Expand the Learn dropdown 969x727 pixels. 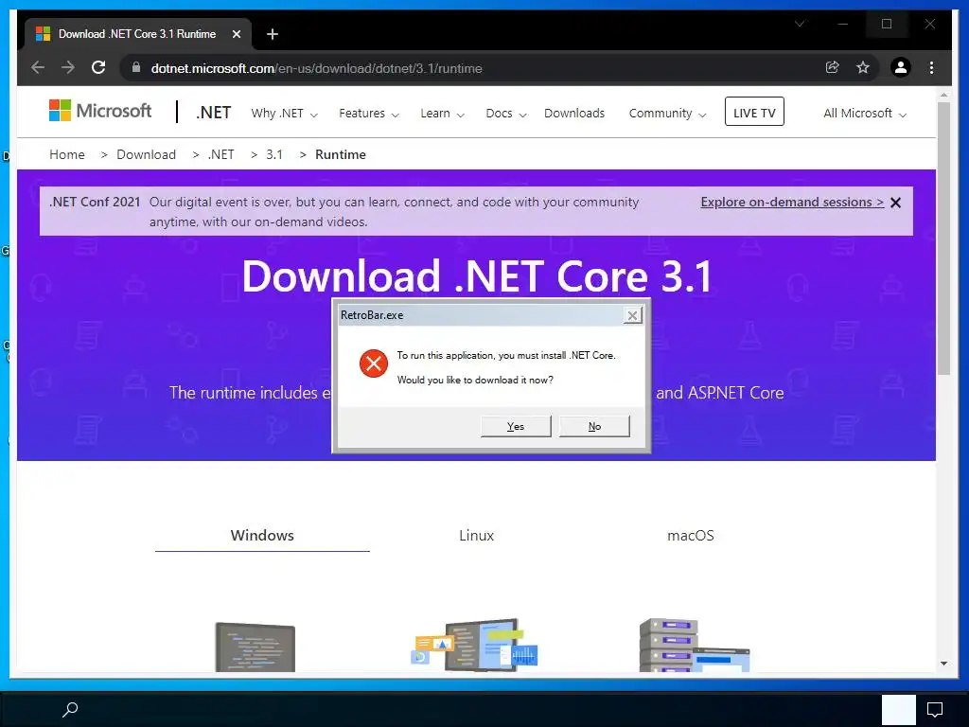[x=443, y=114]
